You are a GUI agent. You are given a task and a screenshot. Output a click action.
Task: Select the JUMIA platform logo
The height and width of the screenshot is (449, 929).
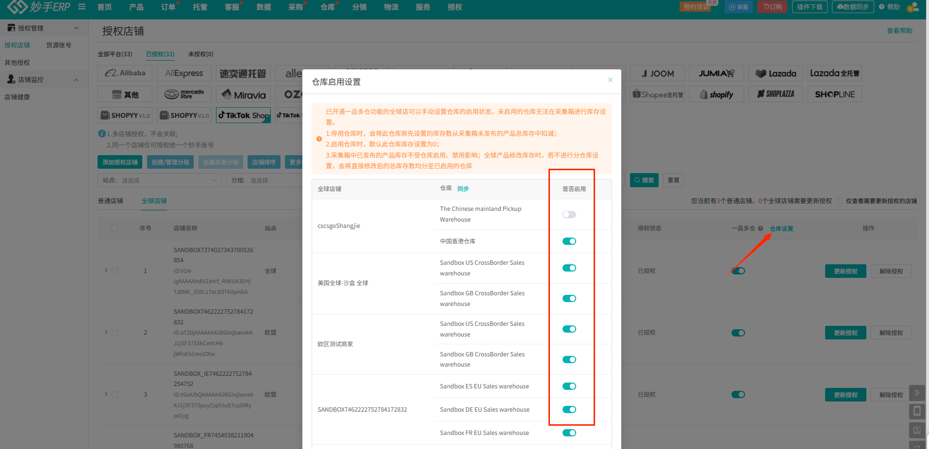716,73
